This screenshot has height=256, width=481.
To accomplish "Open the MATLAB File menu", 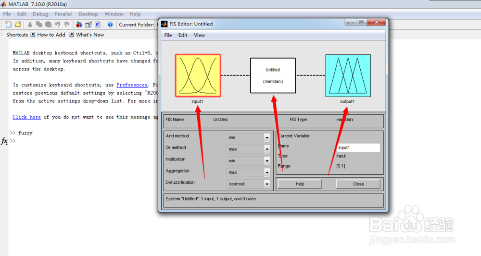I will 7,14.
